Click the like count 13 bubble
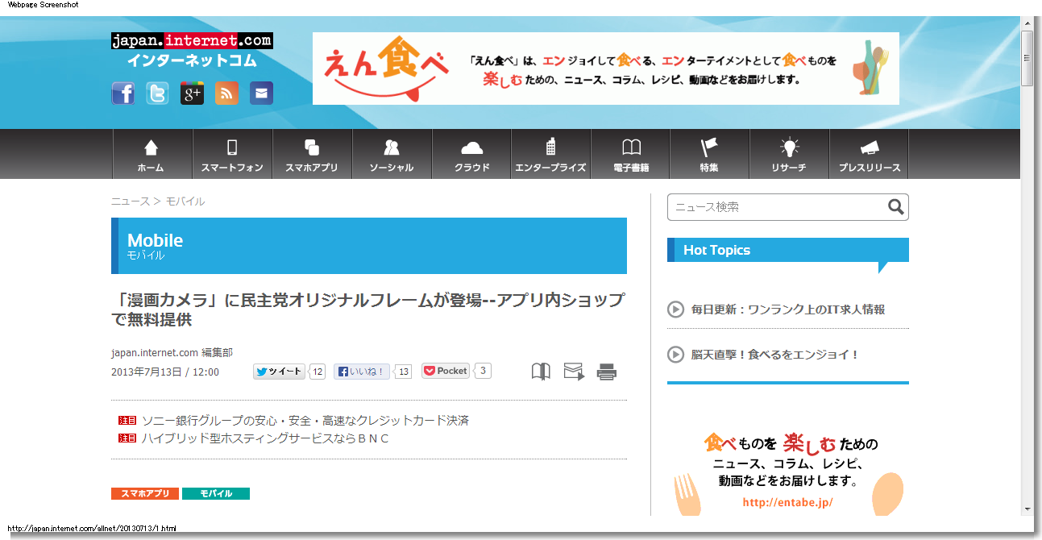This screenshot has height=540, width=1042. 404,372
